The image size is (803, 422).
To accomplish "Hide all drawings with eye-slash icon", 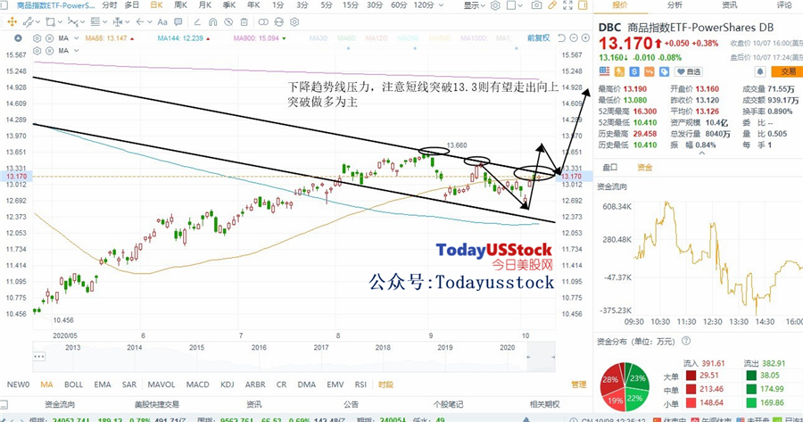I will coord(228,22).
